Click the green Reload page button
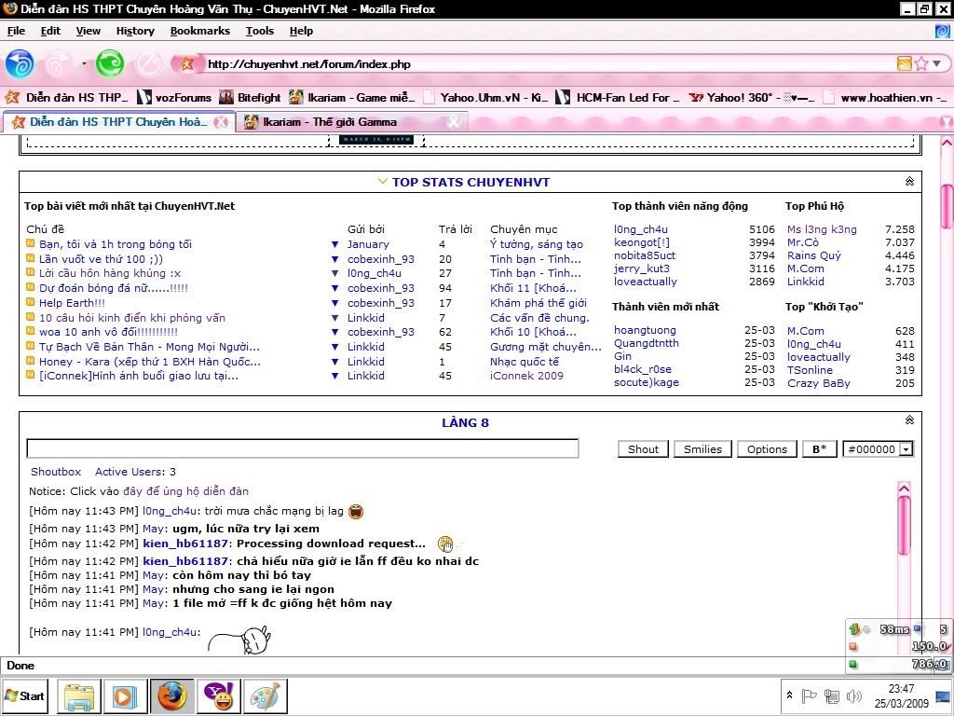Viewport: 954px width, 716px height. (110, 63)
